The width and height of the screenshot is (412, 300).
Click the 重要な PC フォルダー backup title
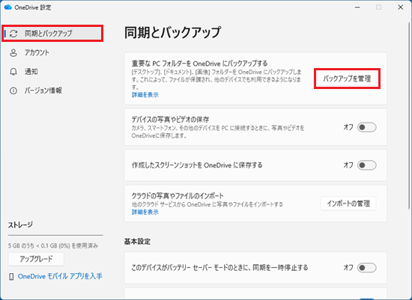[199, 64]
